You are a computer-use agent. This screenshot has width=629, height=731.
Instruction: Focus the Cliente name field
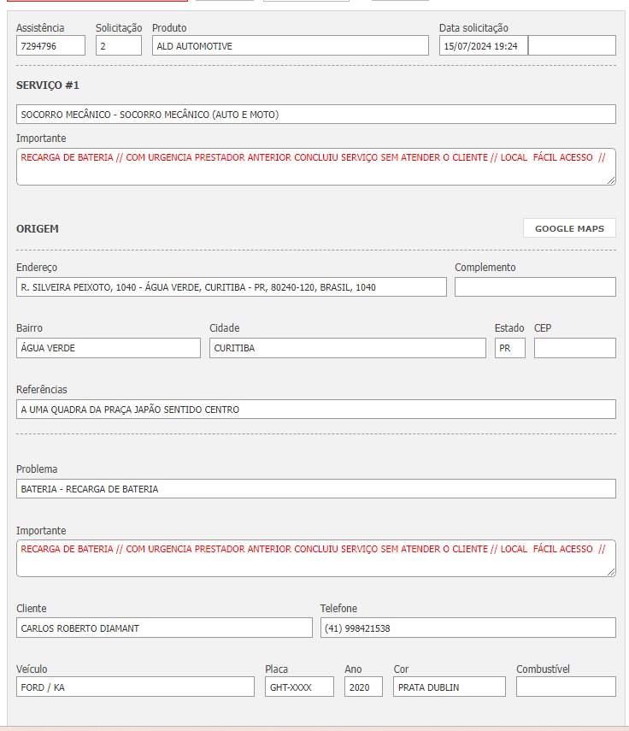[164, 628]
